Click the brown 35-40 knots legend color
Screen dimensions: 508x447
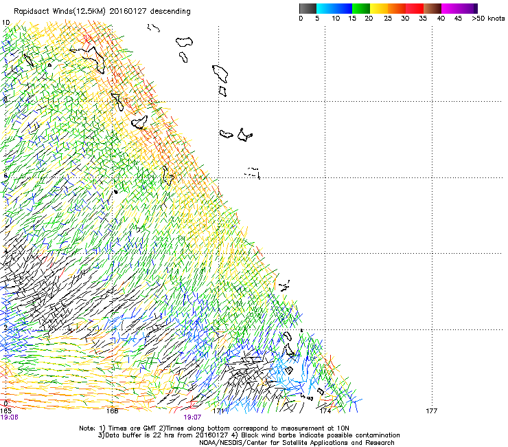pos(432,8)
